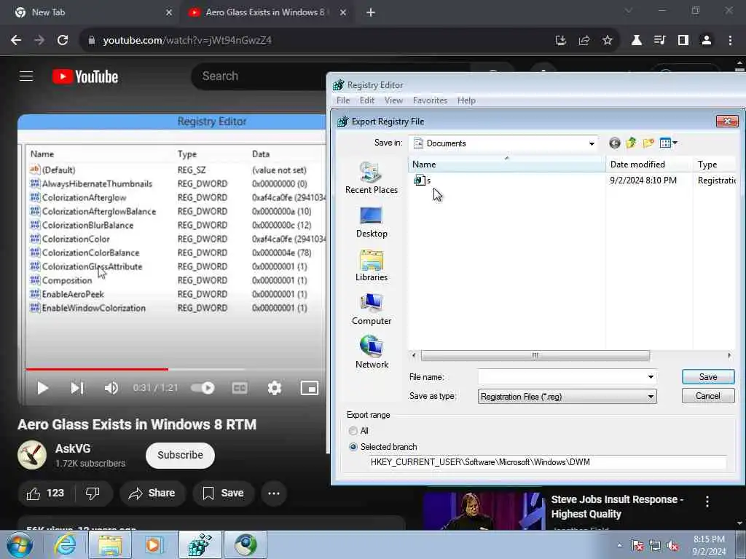The image size is (746, 559).
Task: Select the Selected branch radio option
Action: (353, 447)
